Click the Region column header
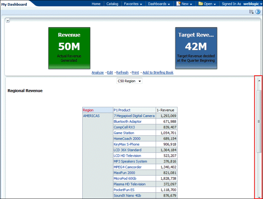This screenshot has height=199, width=263. pyautogui.click(x=98, y=110)
